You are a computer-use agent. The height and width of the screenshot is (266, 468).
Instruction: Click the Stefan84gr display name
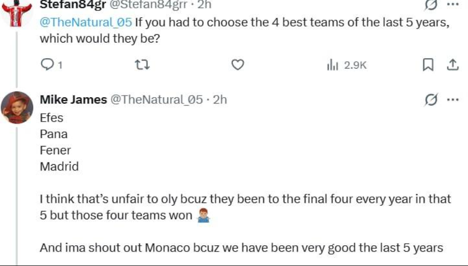72,5
